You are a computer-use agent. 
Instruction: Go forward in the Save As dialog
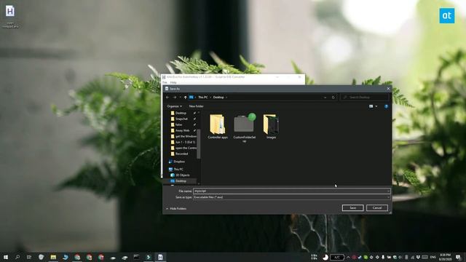click(175, 98)
